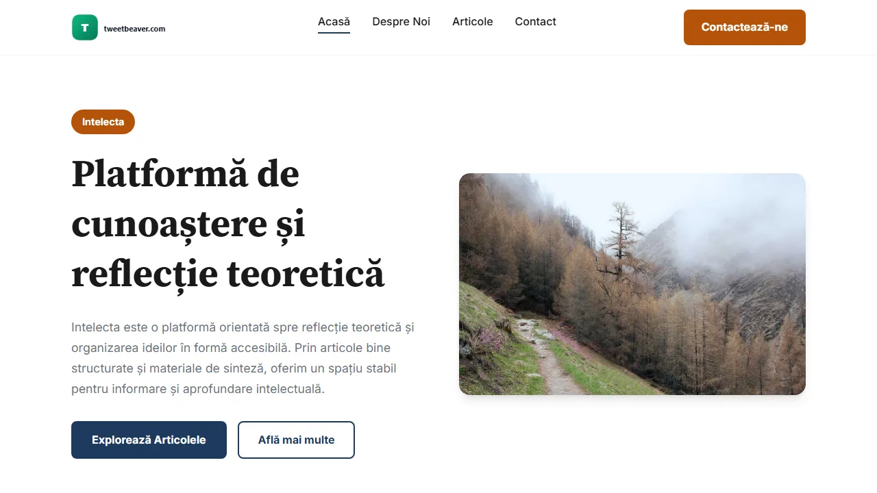Click the Explorează Articolele button
Screen dimensions: 877x493
tap(149, 440)
